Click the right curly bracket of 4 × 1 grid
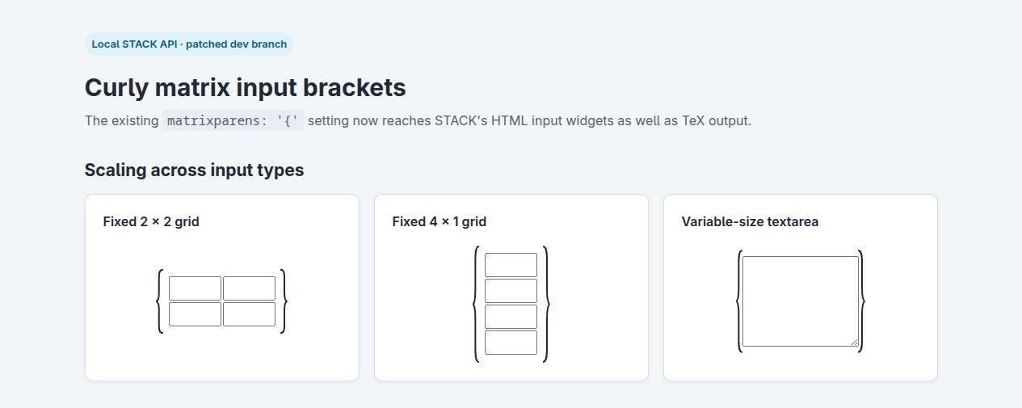 [545, 304]
